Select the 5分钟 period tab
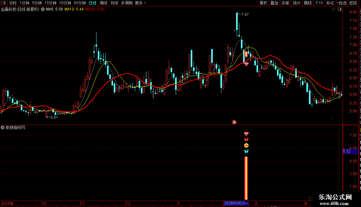361x207 pixels. tap(37, 3)
